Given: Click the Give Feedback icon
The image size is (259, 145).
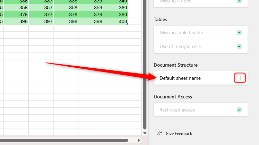Looking at the screenshot, I should click(x=160, y=133).
